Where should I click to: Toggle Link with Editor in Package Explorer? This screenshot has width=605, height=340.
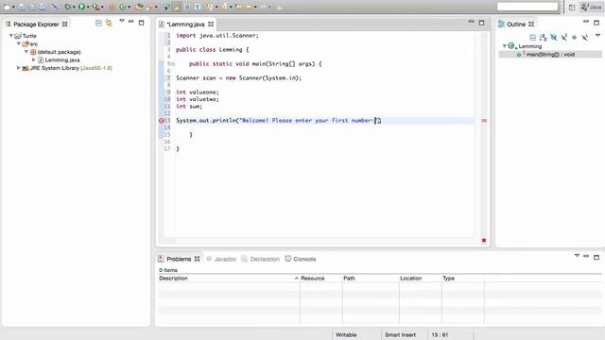[109, 24]
